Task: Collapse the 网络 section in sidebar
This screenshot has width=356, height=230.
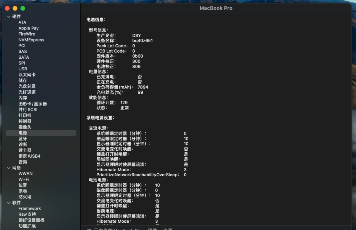Action: (x=9, y=168)
